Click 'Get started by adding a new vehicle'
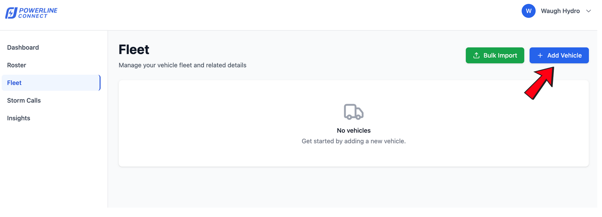 353,141
